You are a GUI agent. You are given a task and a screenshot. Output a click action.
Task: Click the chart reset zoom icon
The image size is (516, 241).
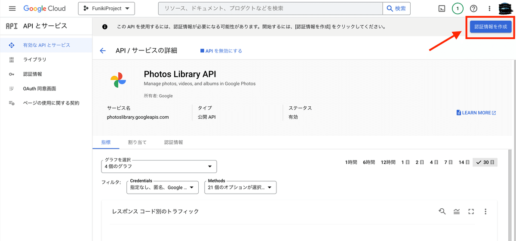click(442, 211)
